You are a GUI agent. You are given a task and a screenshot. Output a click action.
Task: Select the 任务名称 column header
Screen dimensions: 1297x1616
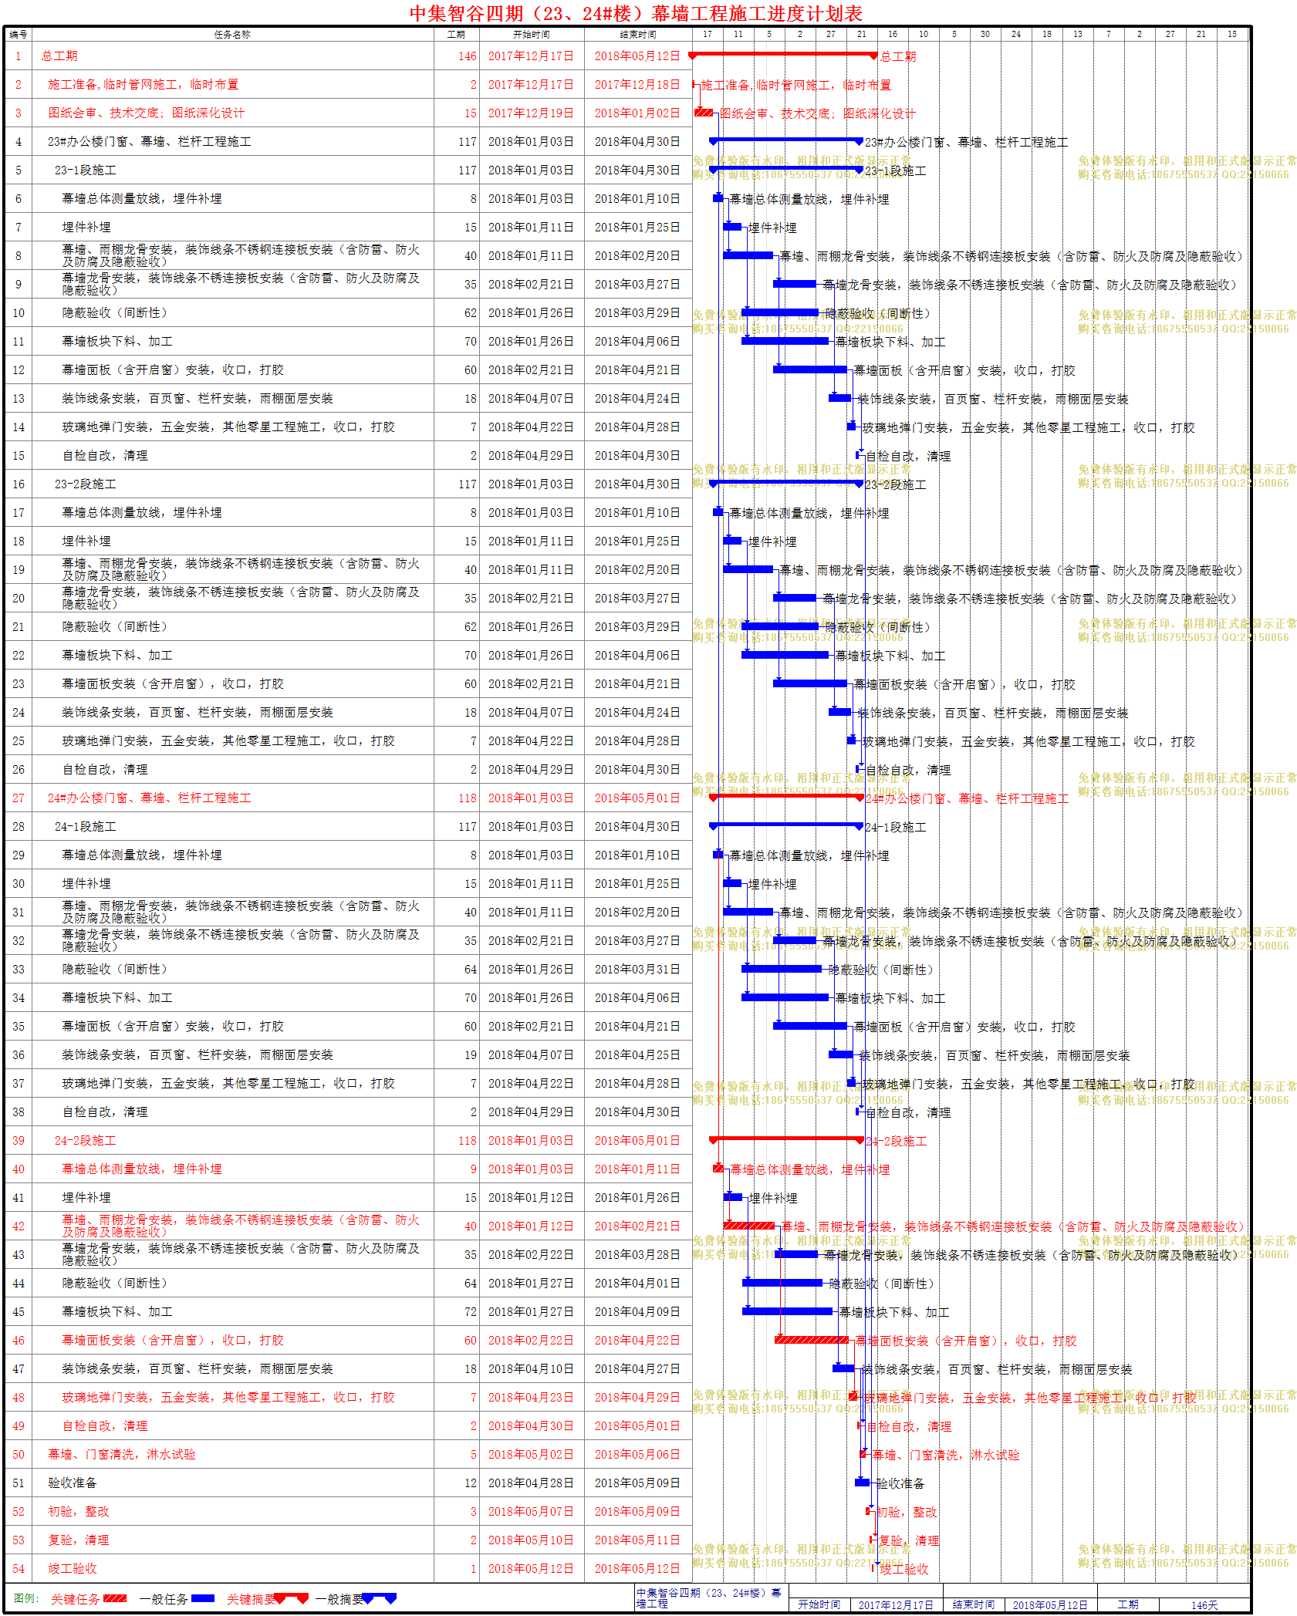(232, 34)
